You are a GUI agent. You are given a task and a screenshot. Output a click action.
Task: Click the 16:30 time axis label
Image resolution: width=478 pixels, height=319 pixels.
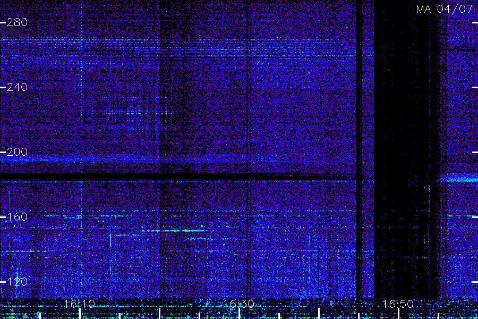pyautogui.click(x=238, y=304)
